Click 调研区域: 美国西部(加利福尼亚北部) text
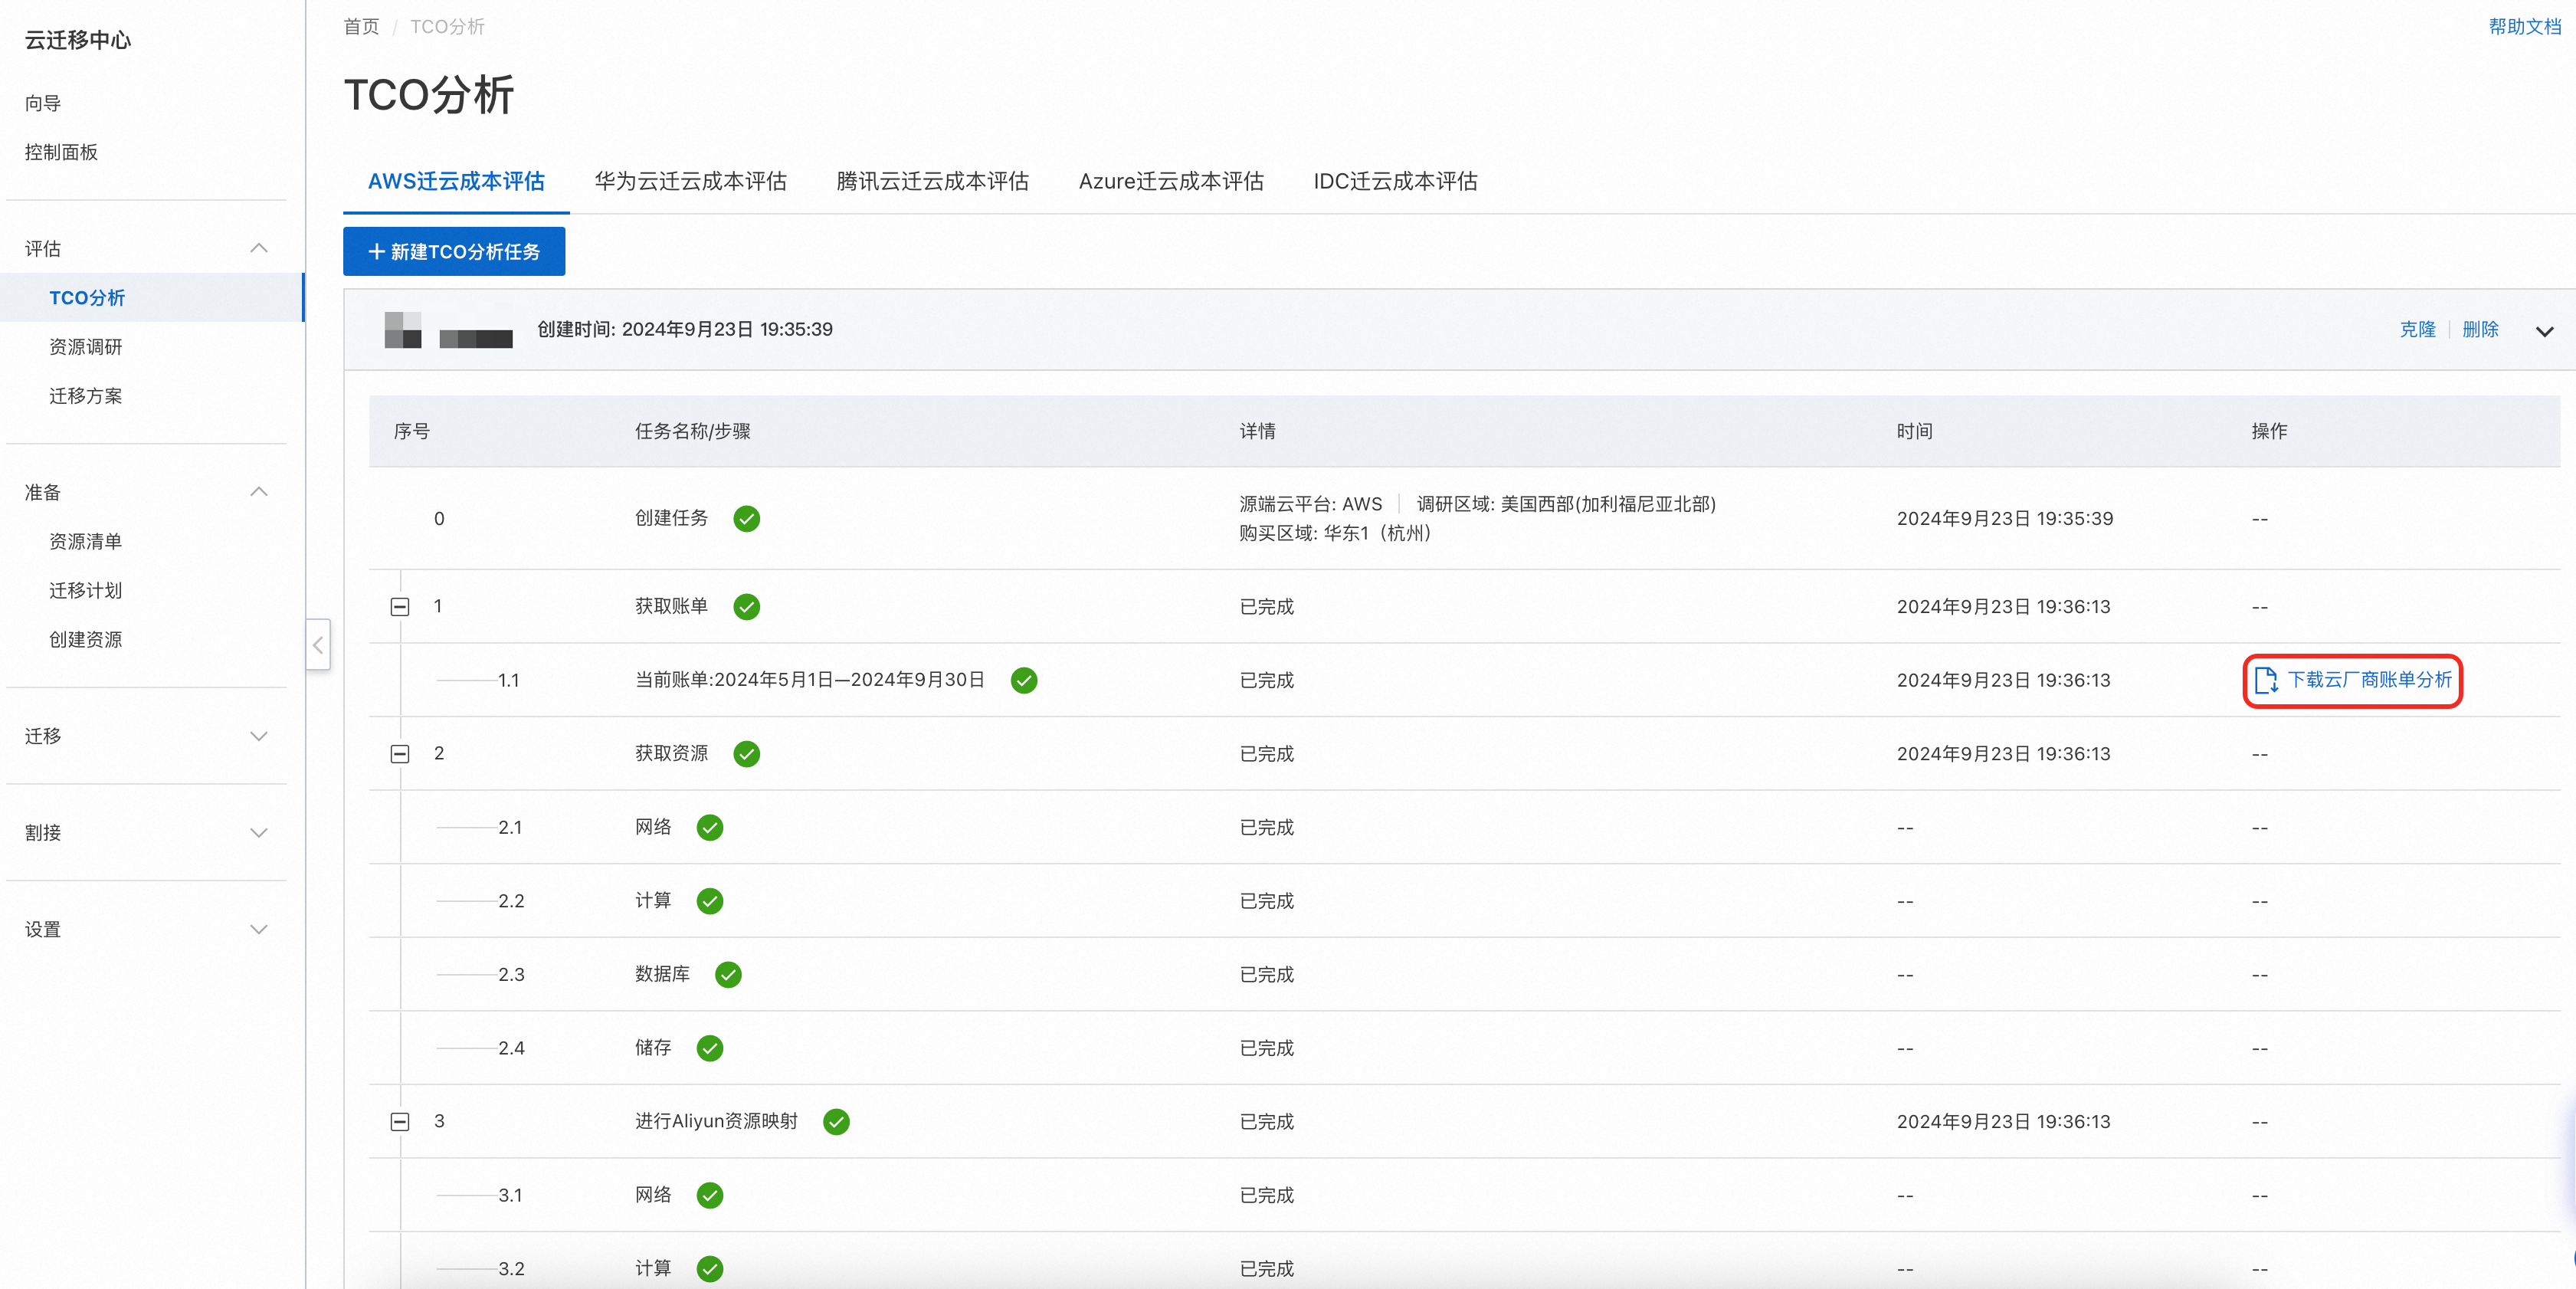 1566,505
